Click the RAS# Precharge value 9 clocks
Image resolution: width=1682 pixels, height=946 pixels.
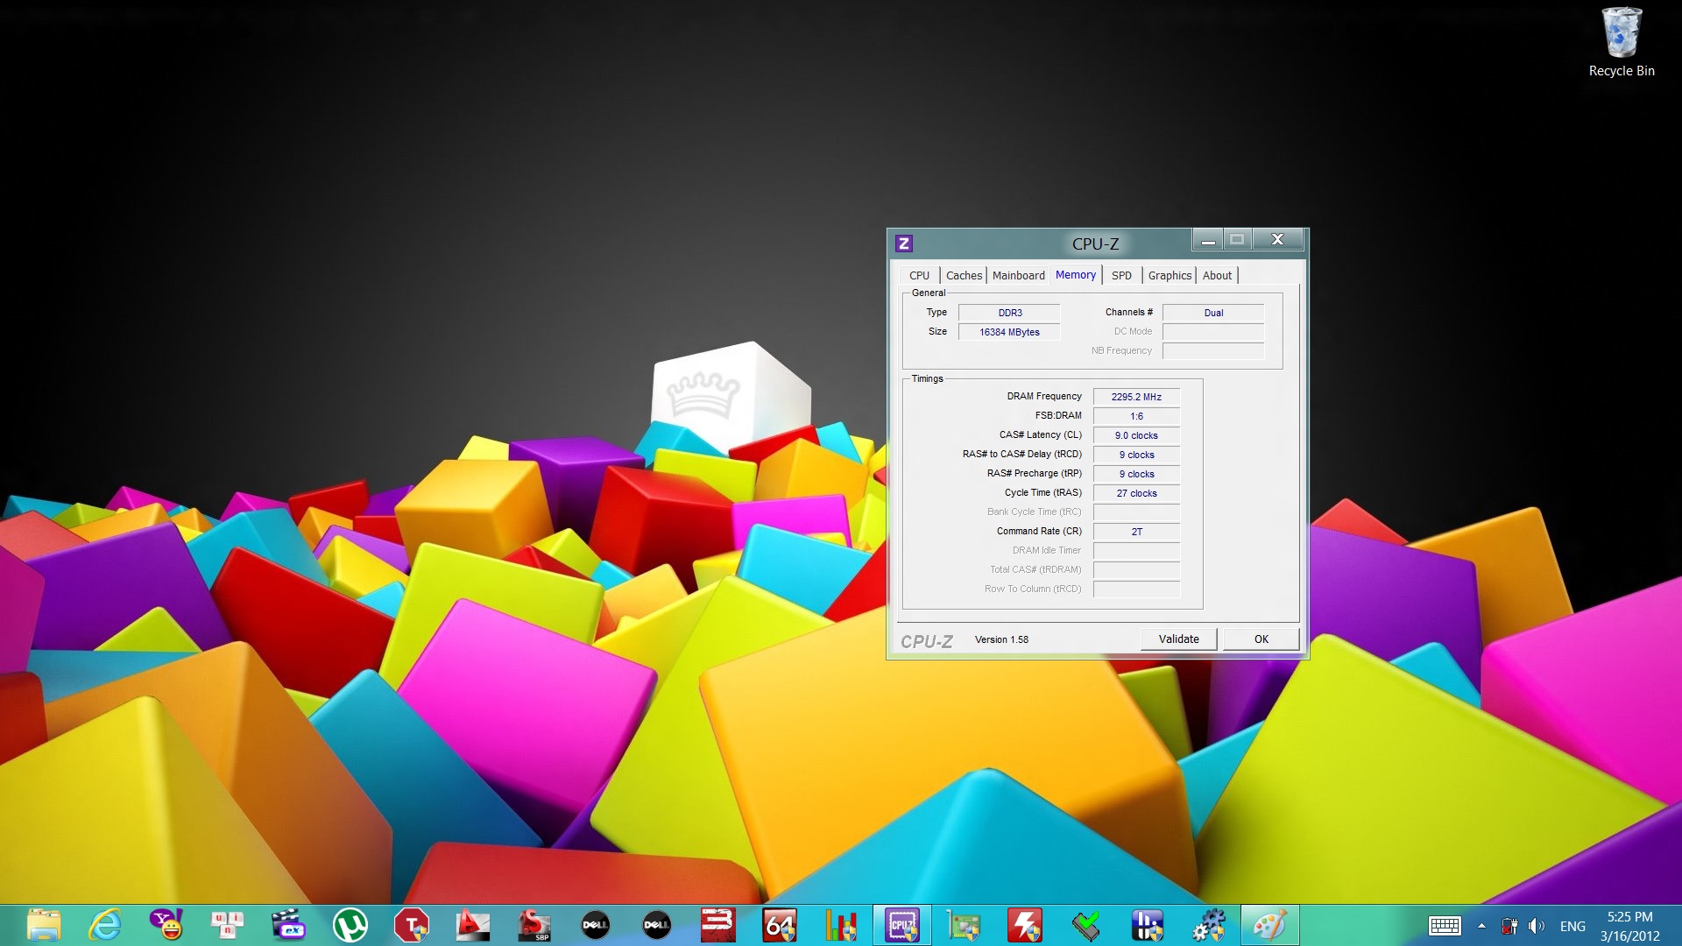point(1136,474)
